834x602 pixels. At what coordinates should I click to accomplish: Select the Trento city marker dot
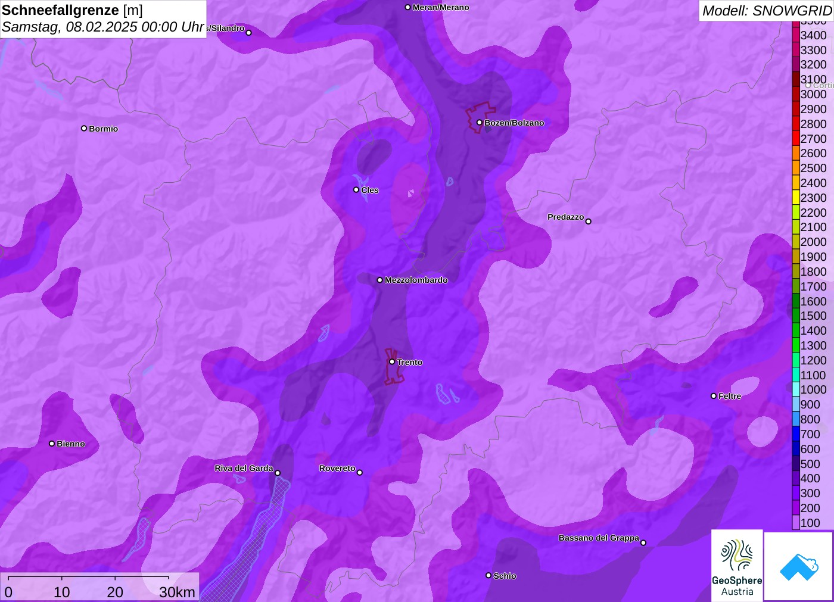392,361
